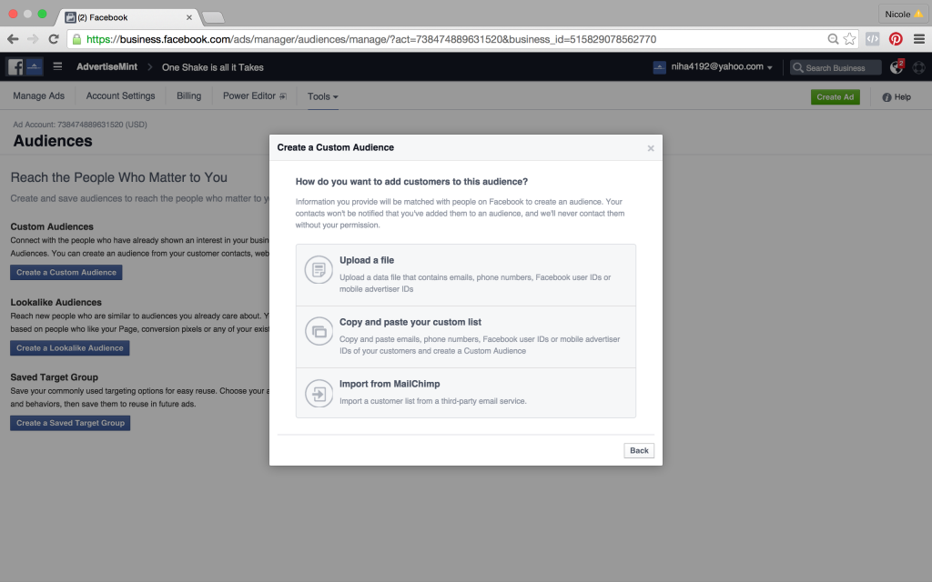Click the Facebook logo in the top bar
Viewport: 932px width, 582px height.
pyautogui.click(x=15, y=66)
